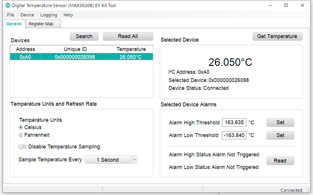Click the Get Temperature button
Viewport: 313px width, 195px height.
[x=278, y=37]
